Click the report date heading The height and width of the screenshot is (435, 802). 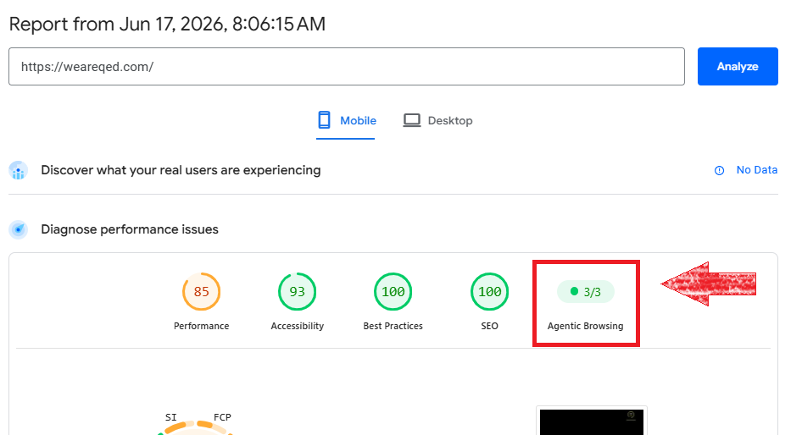[x=167, y=24]
